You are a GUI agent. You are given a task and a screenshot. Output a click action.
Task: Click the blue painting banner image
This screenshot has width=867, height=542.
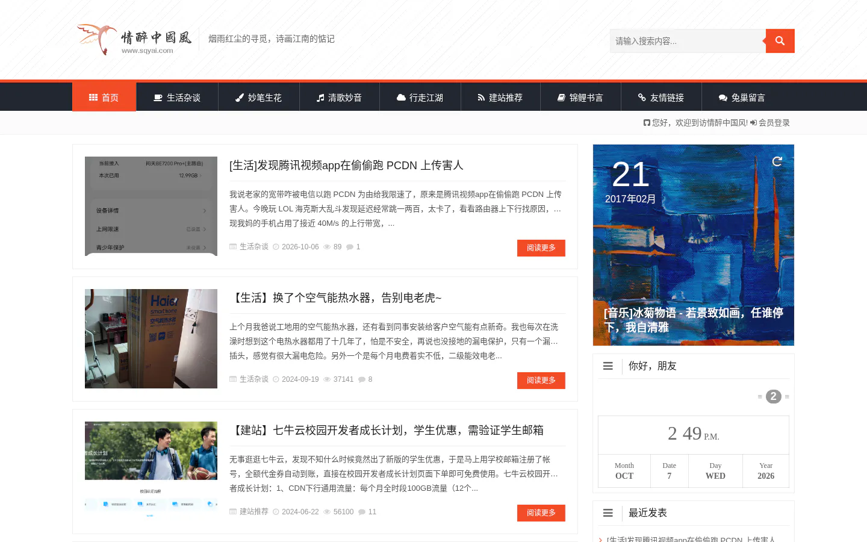tap(694, 245)
